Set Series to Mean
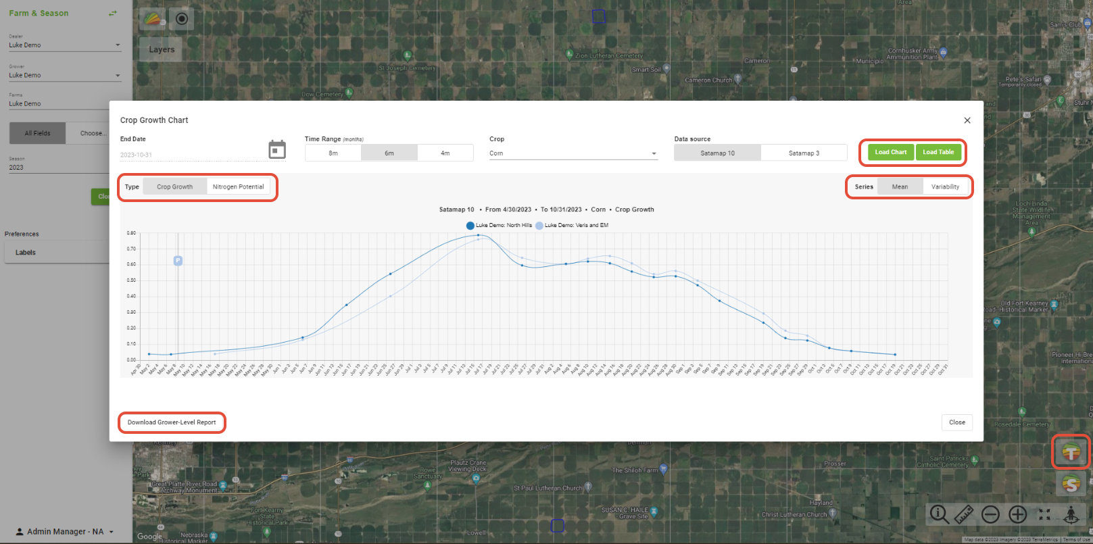This screenshot has width=1093, height=544. click(x=900, y=187)
